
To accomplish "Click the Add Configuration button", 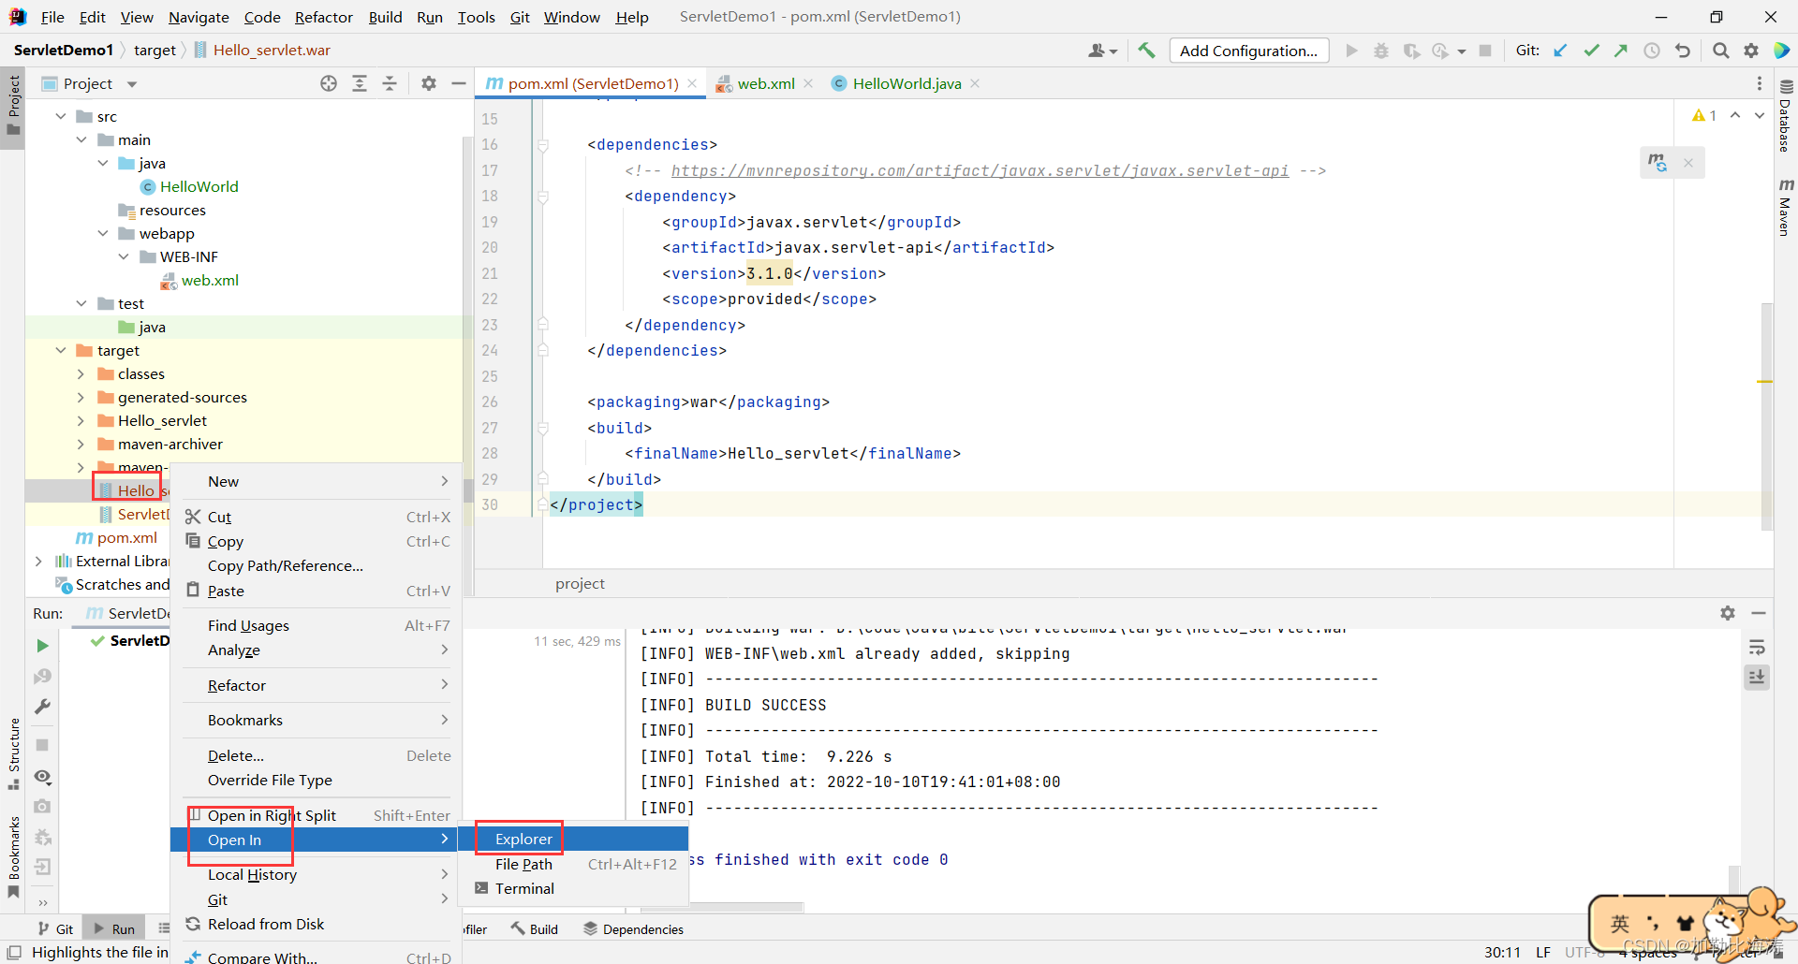I will (x=1249, y=51).
